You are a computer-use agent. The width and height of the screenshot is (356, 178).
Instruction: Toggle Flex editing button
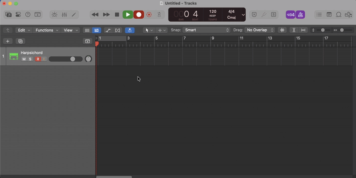117,30
